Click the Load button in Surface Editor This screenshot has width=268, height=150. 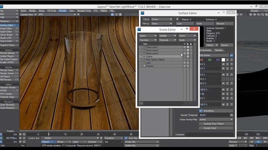click(185, 24)
